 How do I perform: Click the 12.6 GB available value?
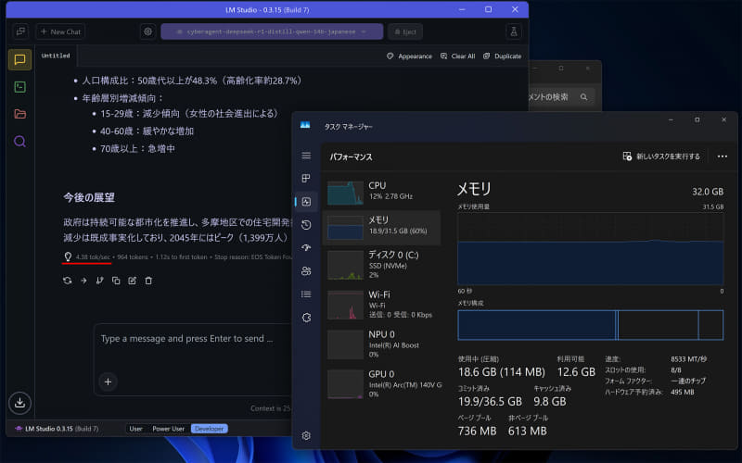coord(576,372)
